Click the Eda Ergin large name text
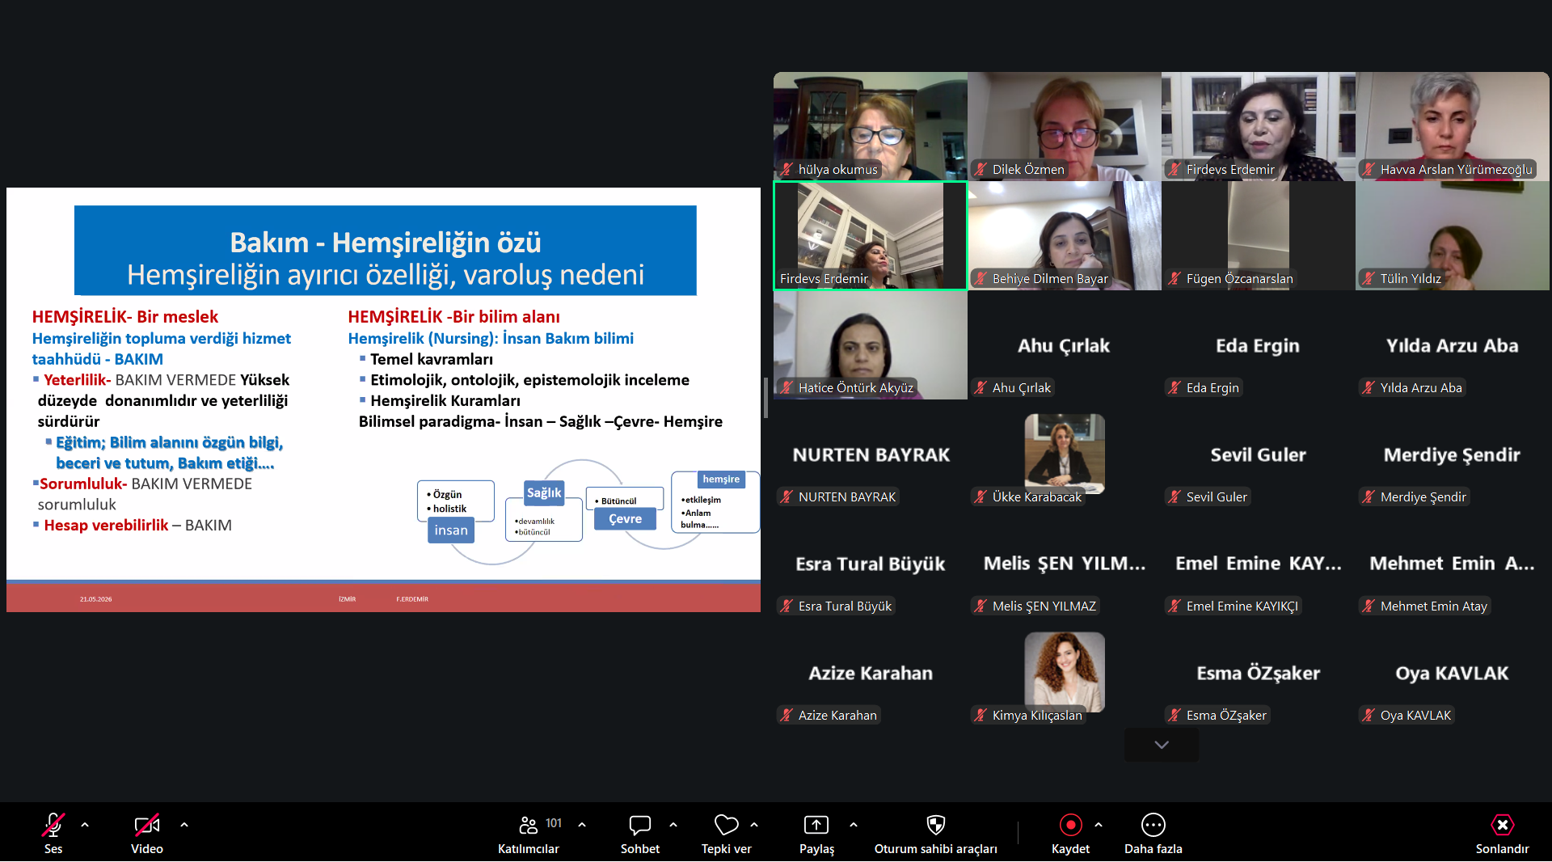Image resolution: width=1552 pixels, height=862 pixels. pos(1258,345)
